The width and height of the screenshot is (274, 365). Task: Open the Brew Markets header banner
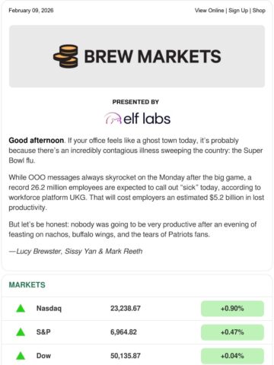coord(137,56)
